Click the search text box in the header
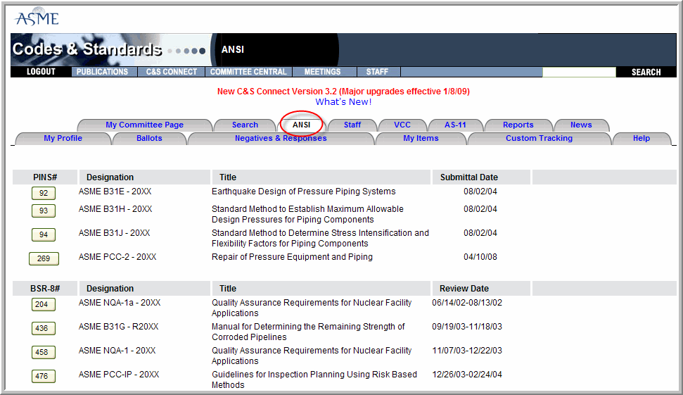The height and width of the screenshot is (395, 683). pyautogui.click(x=579, y=72)
